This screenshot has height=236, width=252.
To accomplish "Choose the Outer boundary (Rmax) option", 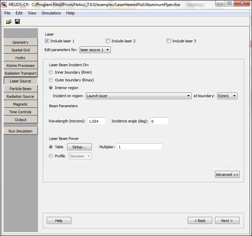I will point(51,80).
